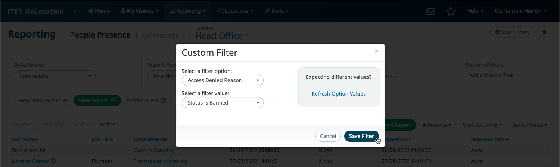Click the Learn More button
Viewport: 560px width, 167px height.
[x=512, y=32]
